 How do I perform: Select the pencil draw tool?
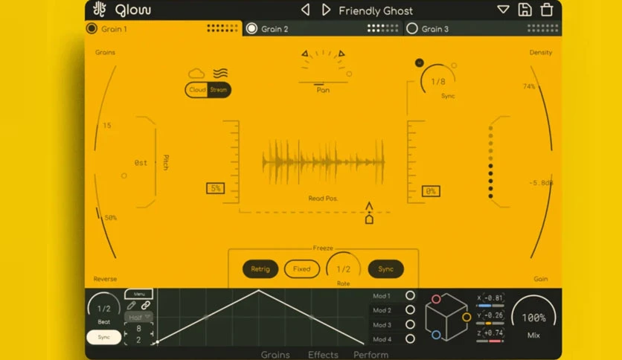click(131, 305)
